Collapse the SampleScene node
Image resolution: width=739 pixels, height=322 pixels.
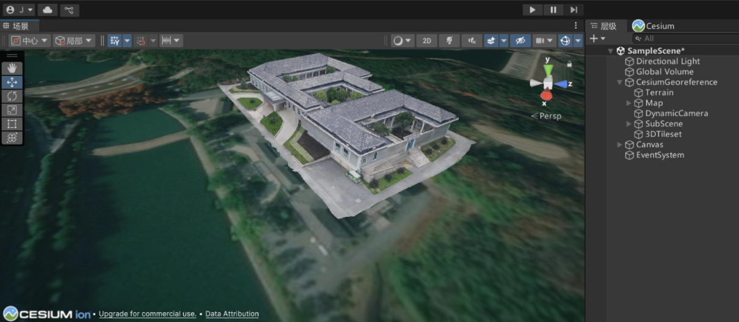click(610, 51)
